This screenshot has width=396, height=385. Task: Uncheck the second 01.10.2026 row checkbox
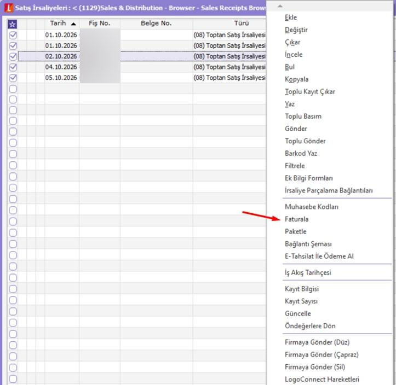[13, 46]
